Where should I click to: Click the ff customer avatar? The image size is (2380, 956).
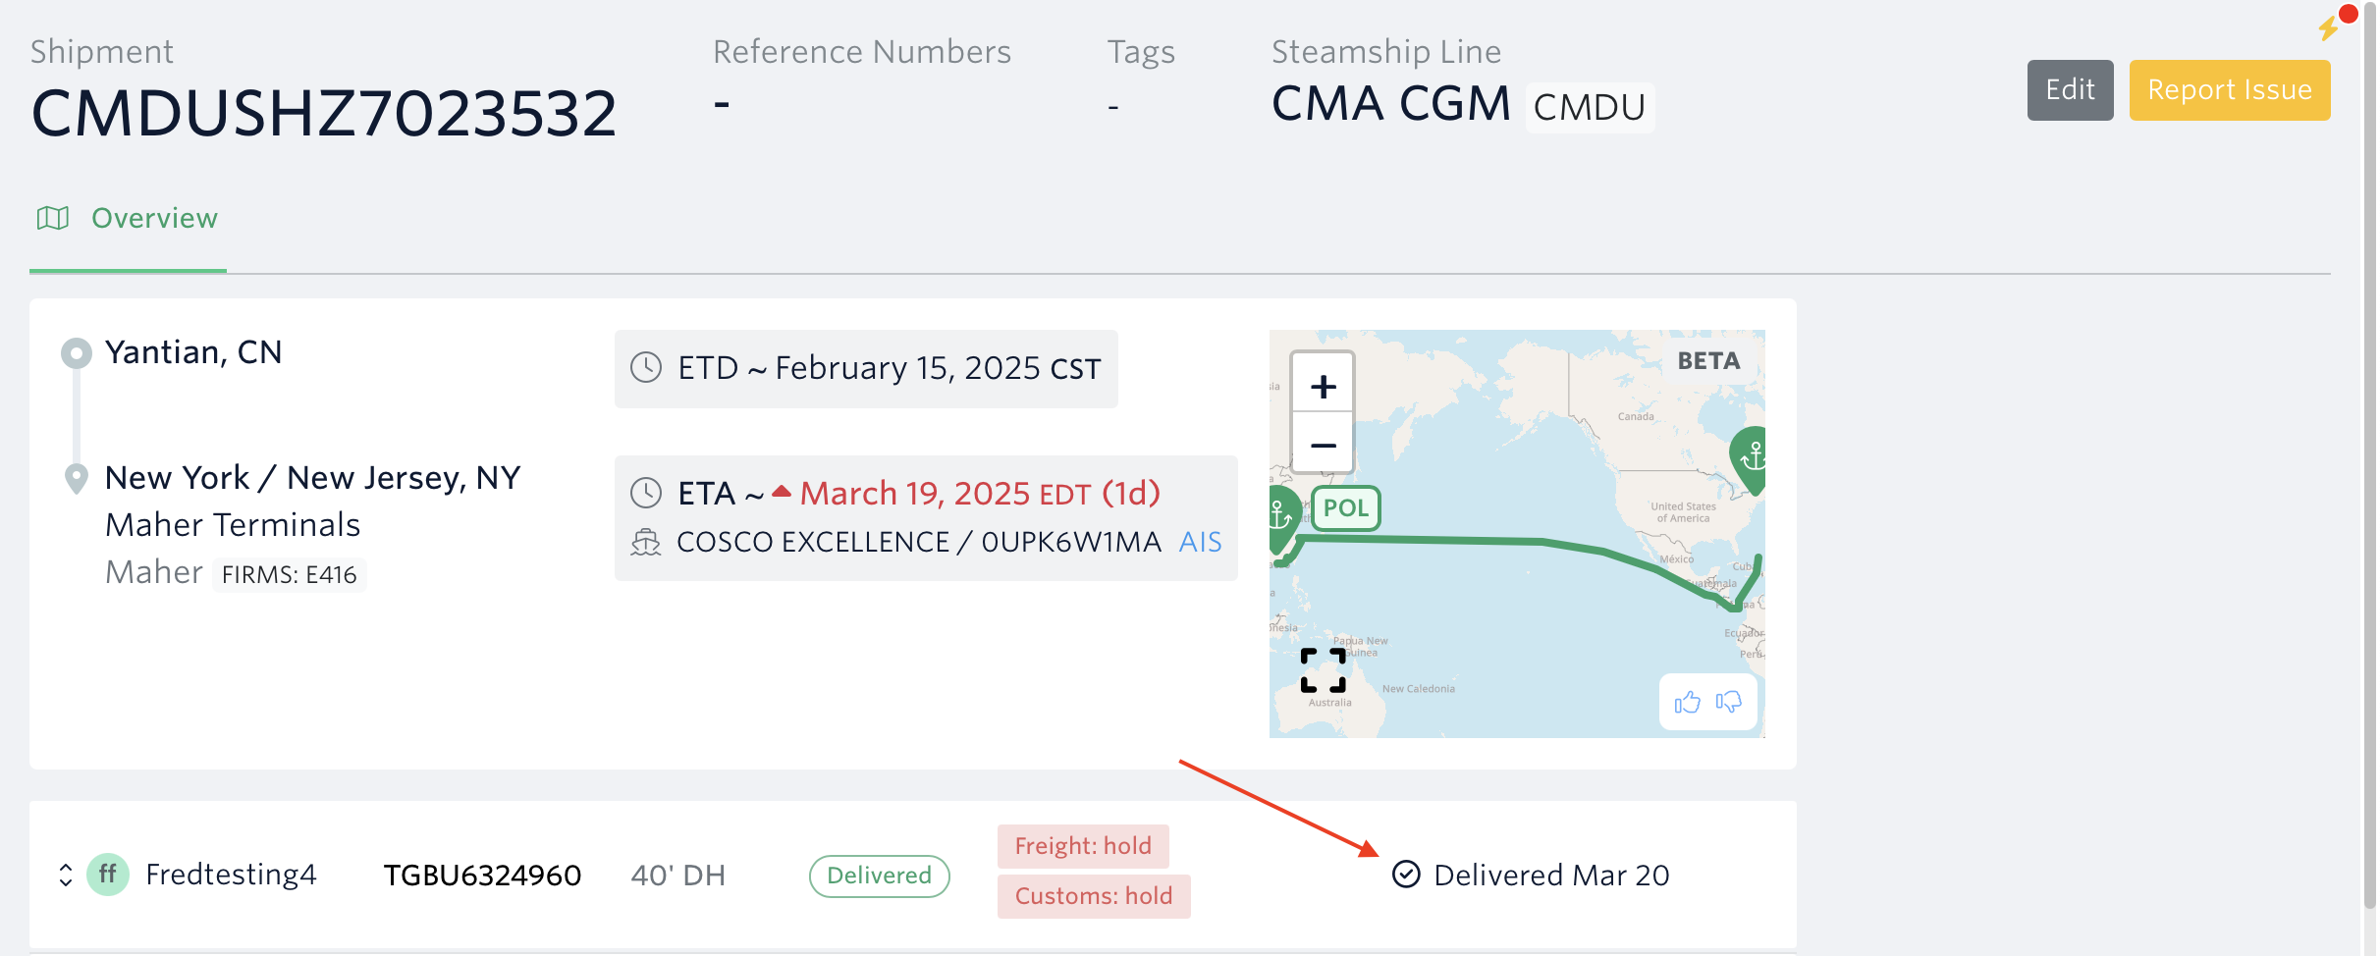[108, 875]
